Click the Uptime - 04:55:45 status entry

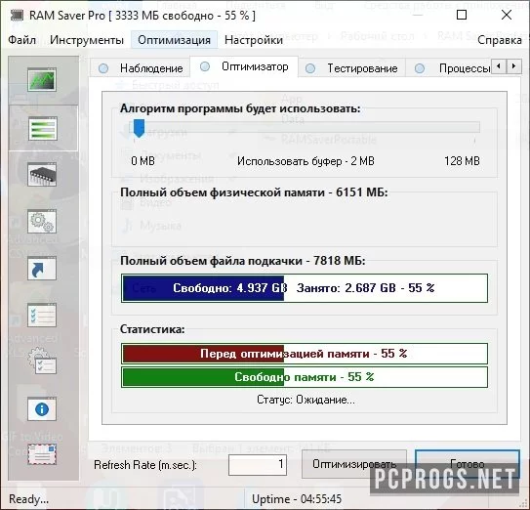coord(297,499)
